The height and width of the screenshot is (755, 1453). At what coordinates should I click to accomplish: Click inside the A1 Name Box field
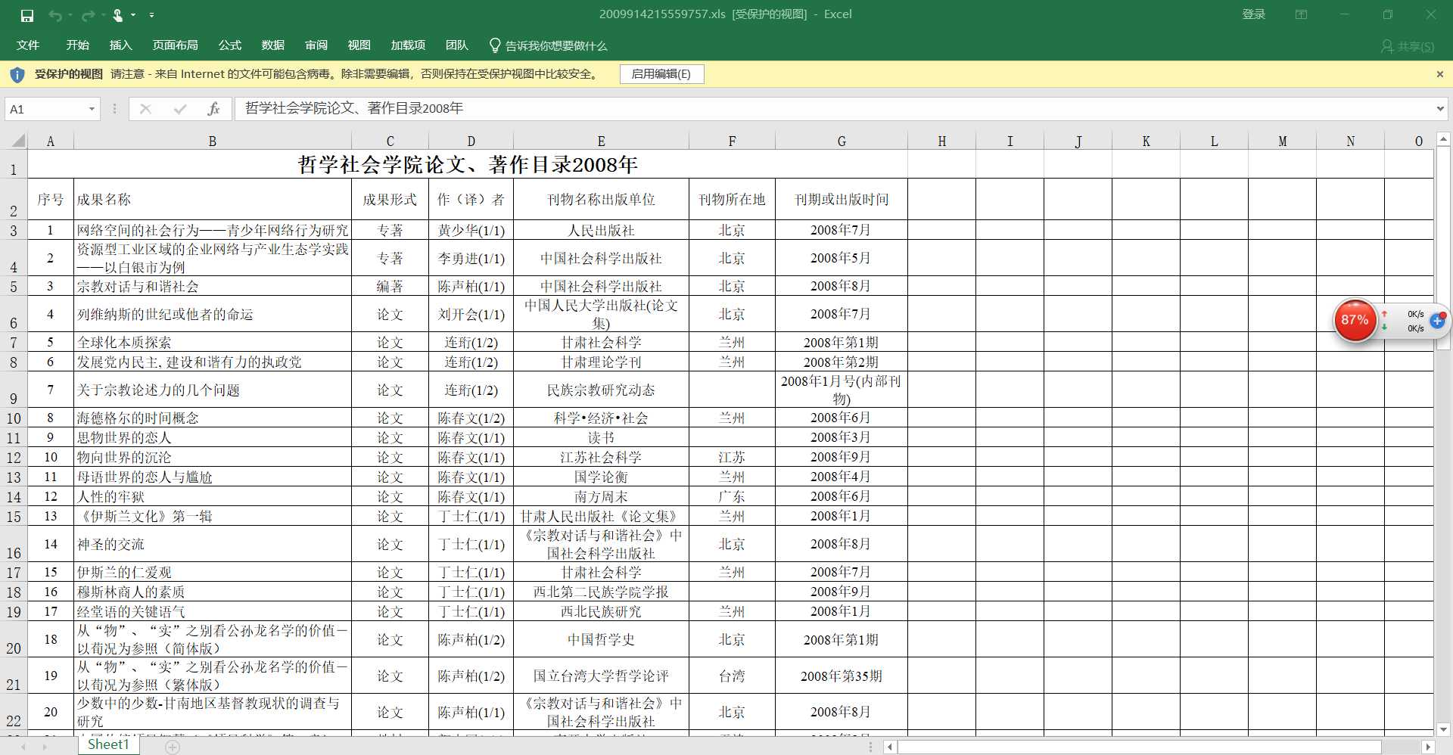45,109
